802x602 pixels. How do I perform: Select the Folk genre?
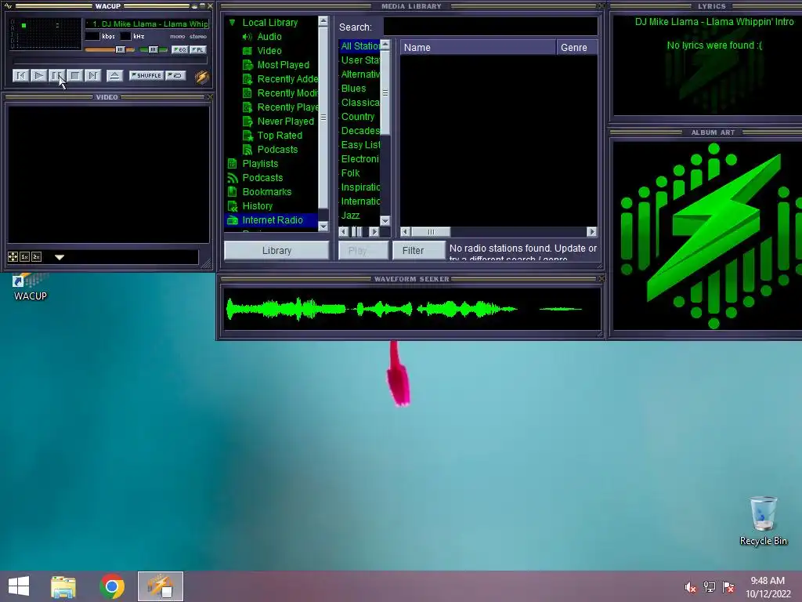click(350, 173)
